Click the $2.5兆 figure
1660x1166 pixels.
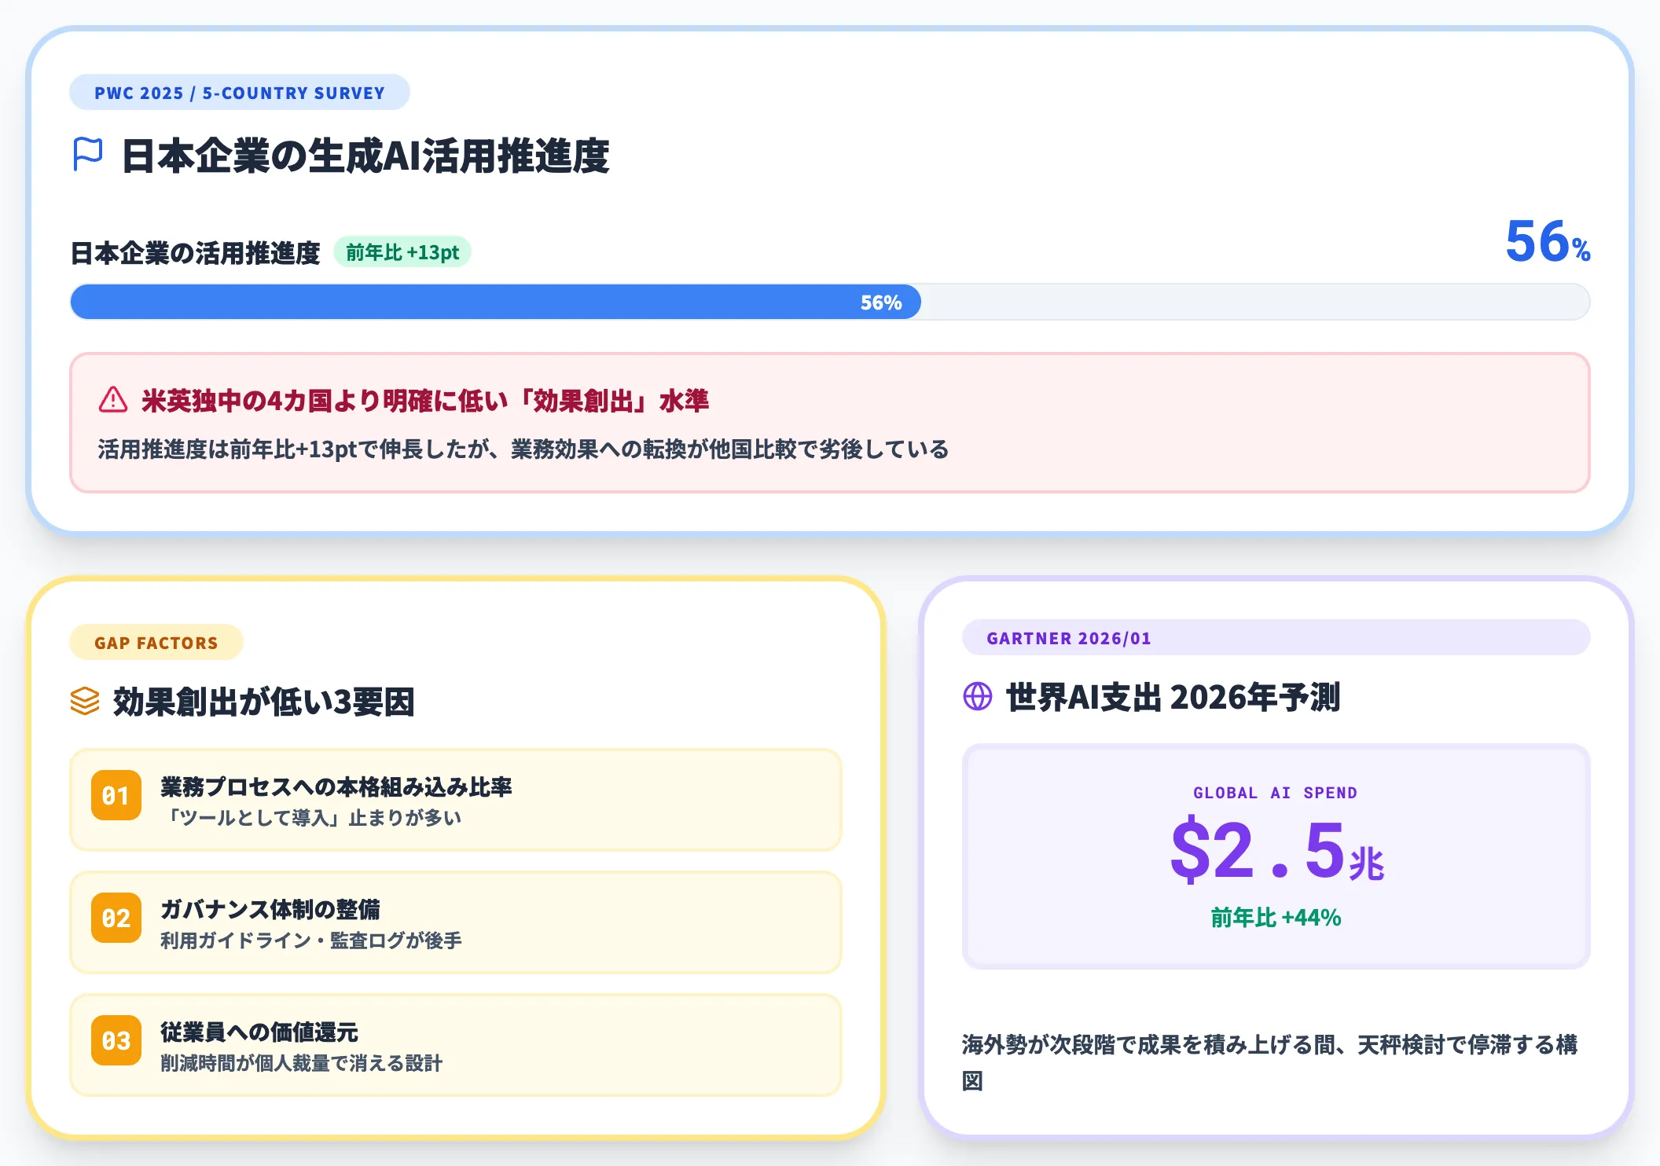(x=1276, y=851)
